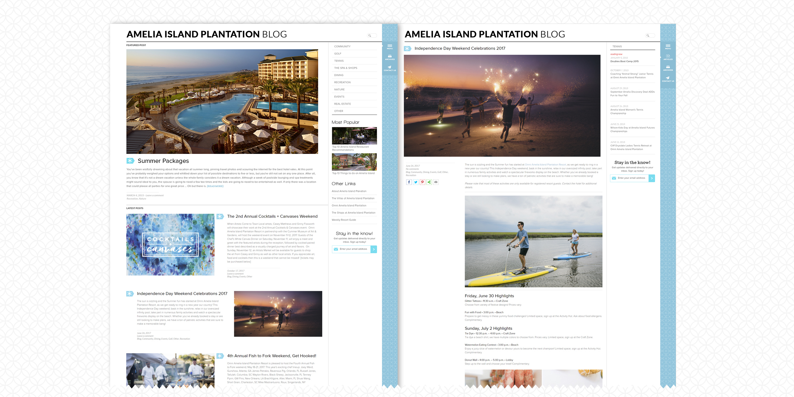Screen dimensions: 794x397
Task: Click snowflake icon by right article heading
Action: 407,49
